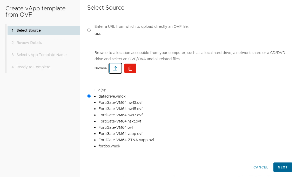This screenshot has width=296, height=177.
Task: Select the URL upload radio button
Action: coord(89,30)
